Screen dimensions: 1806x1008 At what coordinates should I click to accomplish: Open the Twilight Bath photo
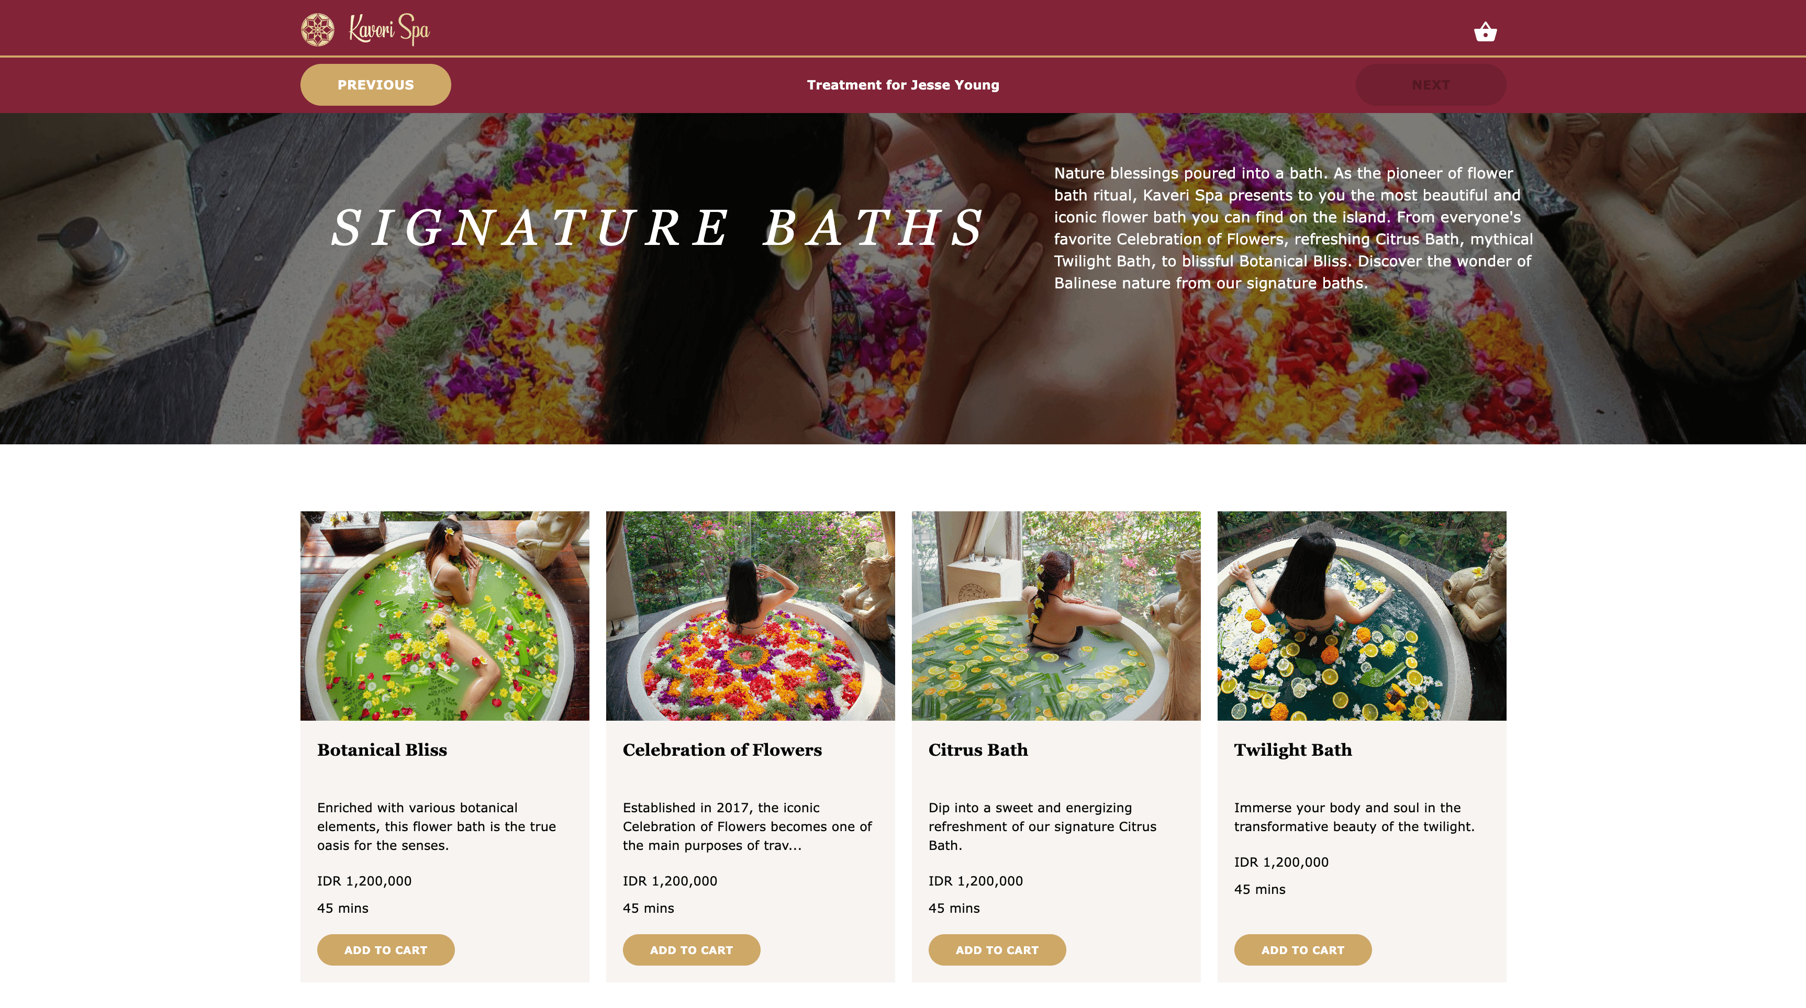click(1362, 615)
